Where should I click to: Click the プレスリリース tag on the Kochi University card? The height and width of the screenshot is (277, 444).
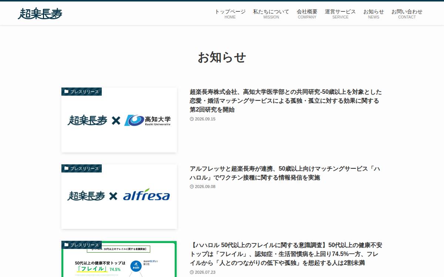(81, 92)
